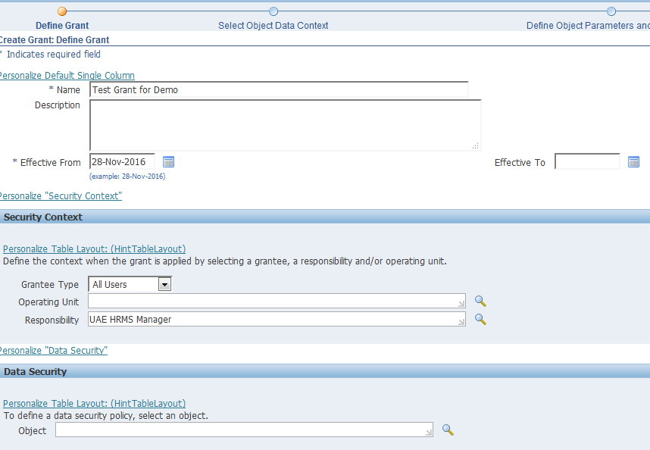Open the Effective To calendar picker
Screen dimensions: 650x450
[633, 162]
